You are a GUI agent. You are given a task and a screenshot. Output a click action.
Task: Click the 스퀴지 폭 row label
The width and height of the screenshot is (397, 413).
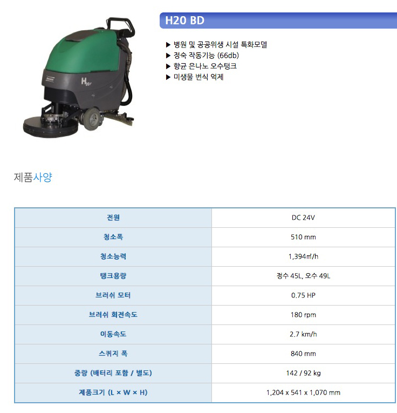(113, 354)
